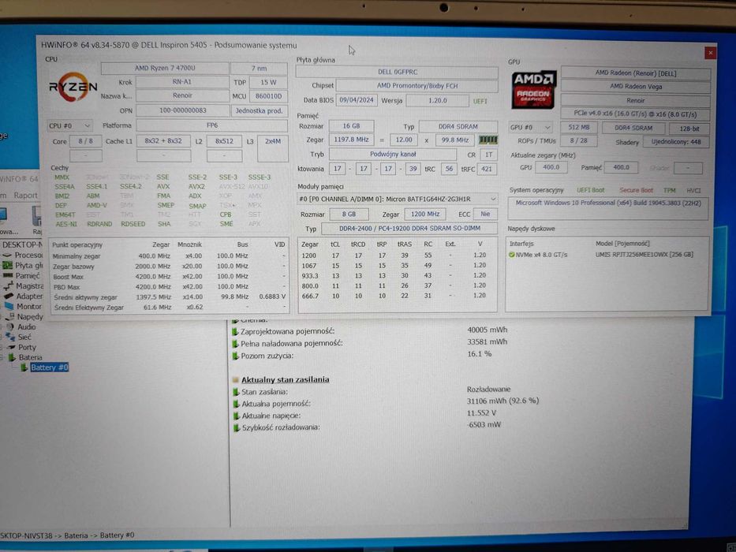Click the AMD Radeon (Renoir) [DELL] GPU name field

click(636, 73)
